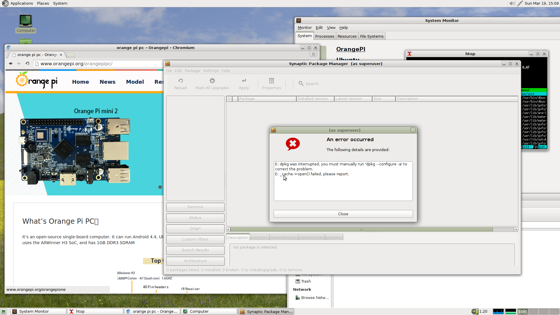Click Mark All Upgrades gear icon
This screenshot has height=315, width=560.
tap(212, 81)
